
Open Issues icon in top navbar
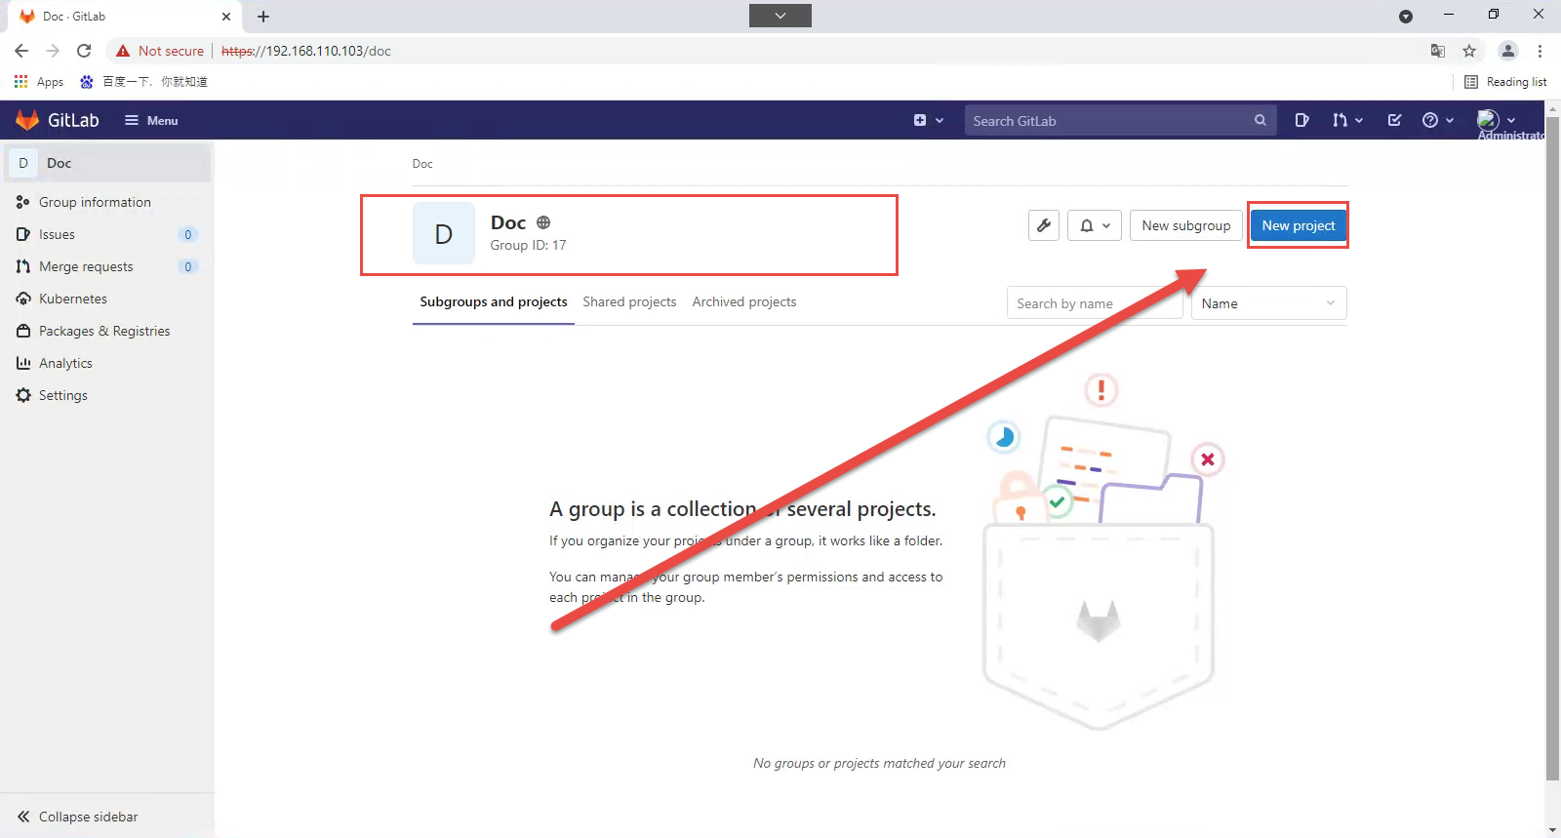(x=1301, y=120)
